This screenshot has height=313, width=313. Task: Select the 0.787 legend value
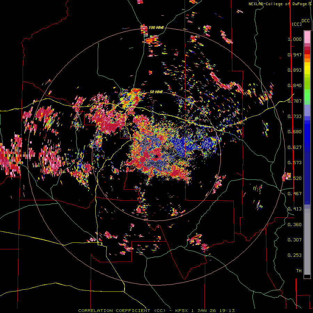pos(295,101)
